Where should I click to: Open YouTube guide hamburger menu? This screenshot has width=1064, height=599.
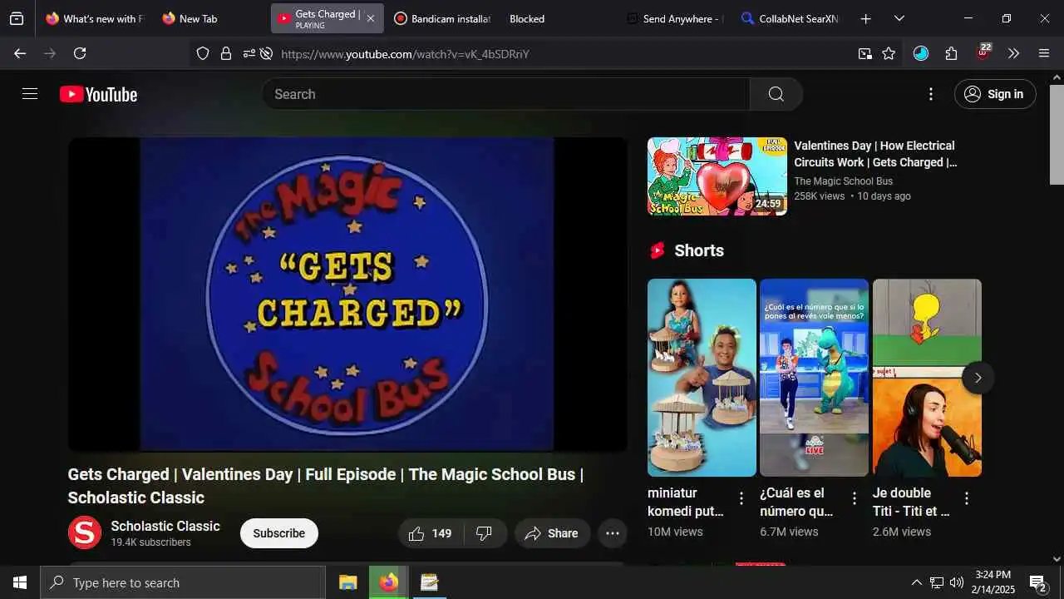pos(30,94)
